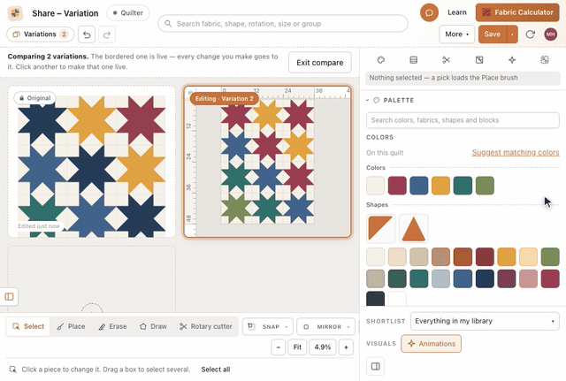Click the panel layout icon below Animations
The width and height of the screenshot is (566, 381).
375,366
